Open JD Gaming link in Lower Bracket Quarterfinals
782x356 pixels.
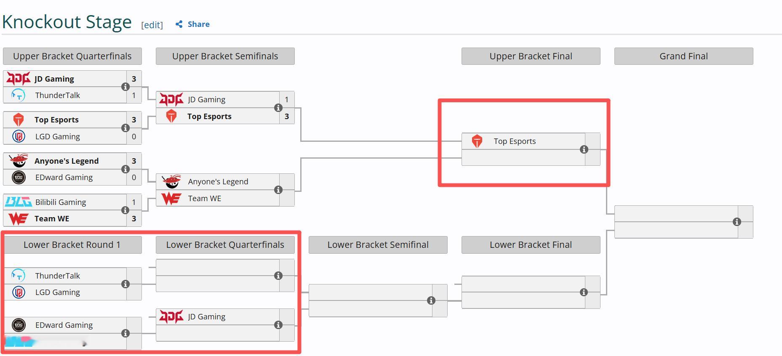click(207, 316)
